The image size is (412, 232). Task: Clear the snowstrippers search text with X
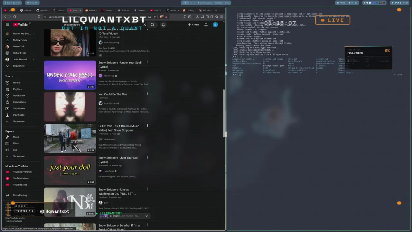(145, 25)
